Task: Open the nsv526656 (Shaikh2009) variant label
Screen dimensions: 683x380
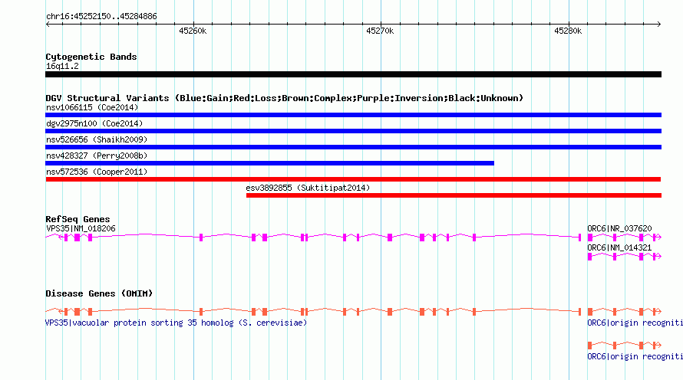Action: [97, 139]
